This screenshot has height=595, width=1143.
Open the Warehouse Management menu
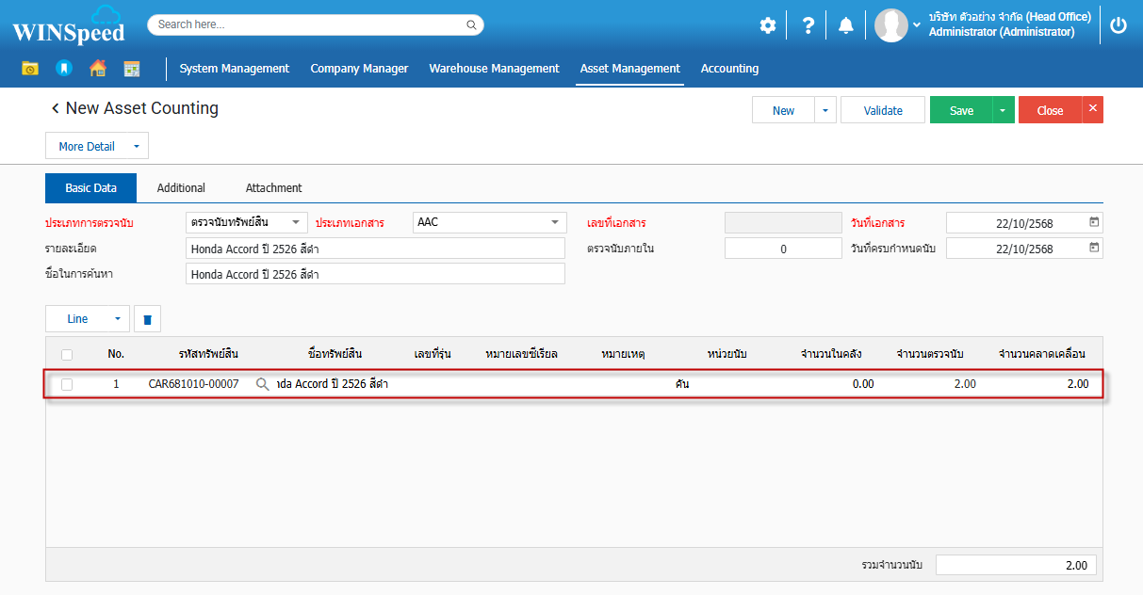(494, 69)
